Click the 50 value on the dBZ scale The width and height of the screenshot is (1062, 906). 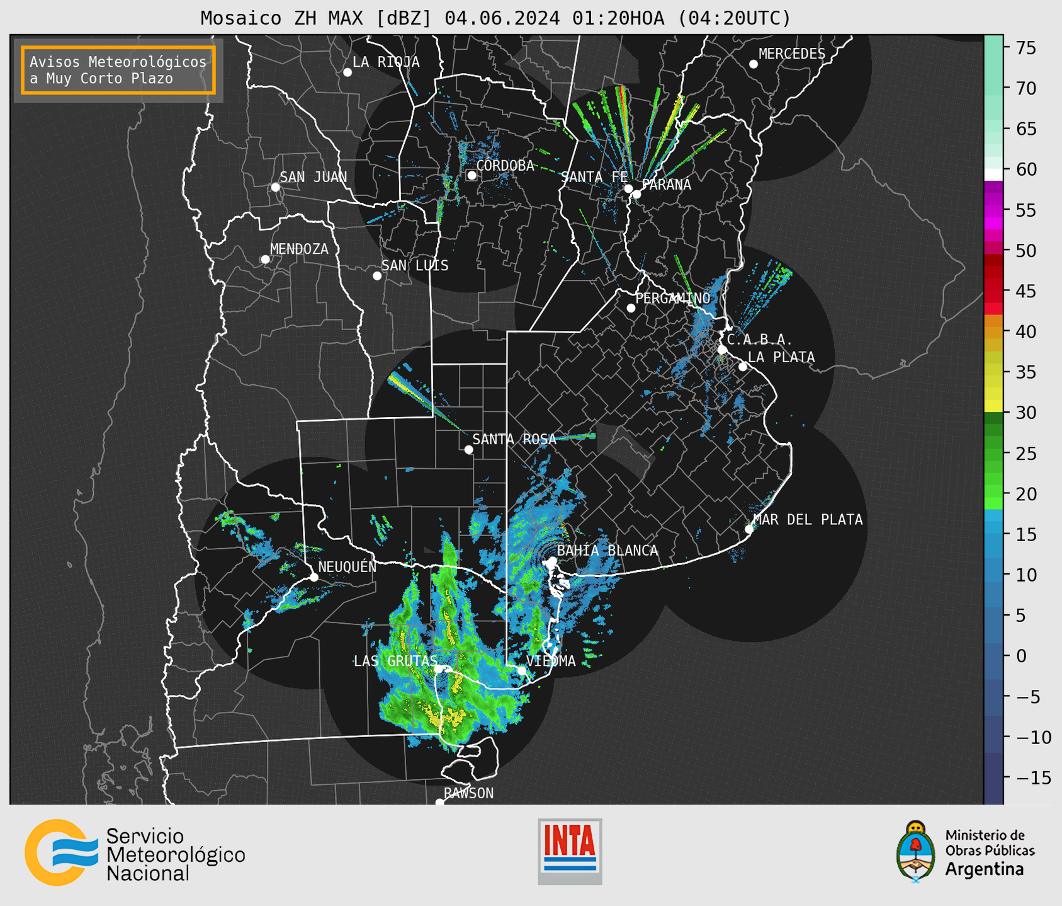coord(1025,251)
